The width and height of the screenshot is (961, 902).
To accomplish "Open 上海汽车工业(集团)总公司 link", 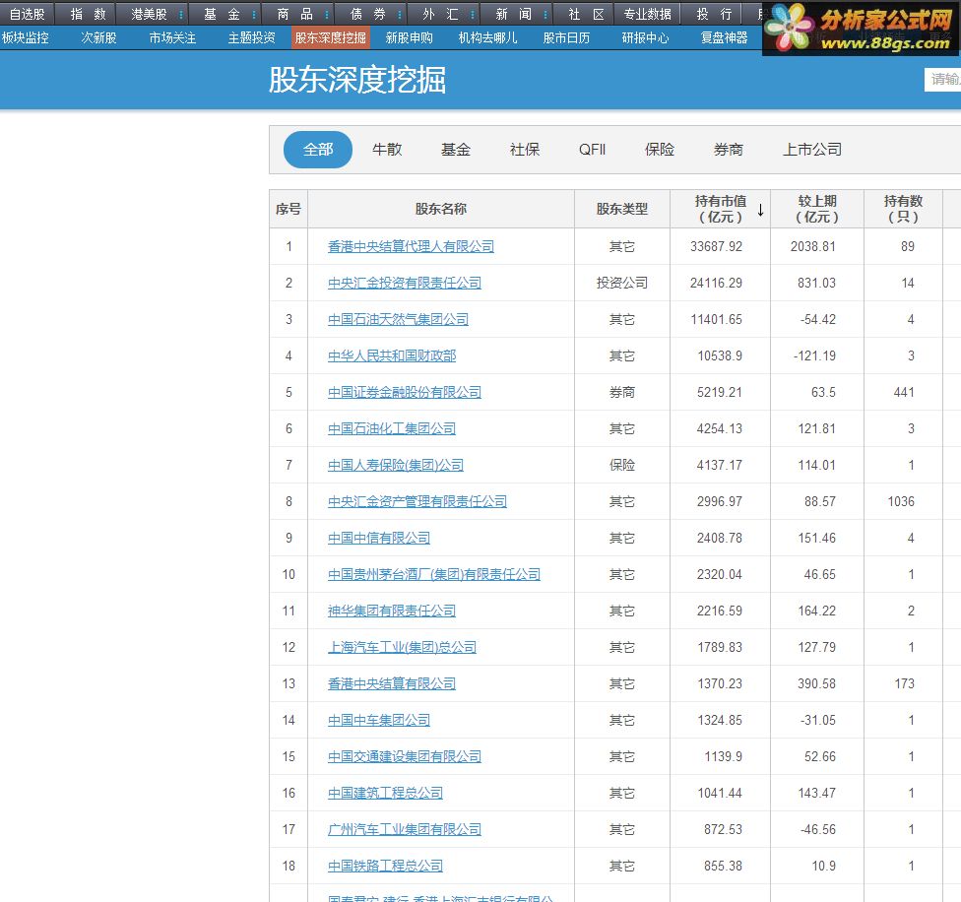I will coord(402,648).
